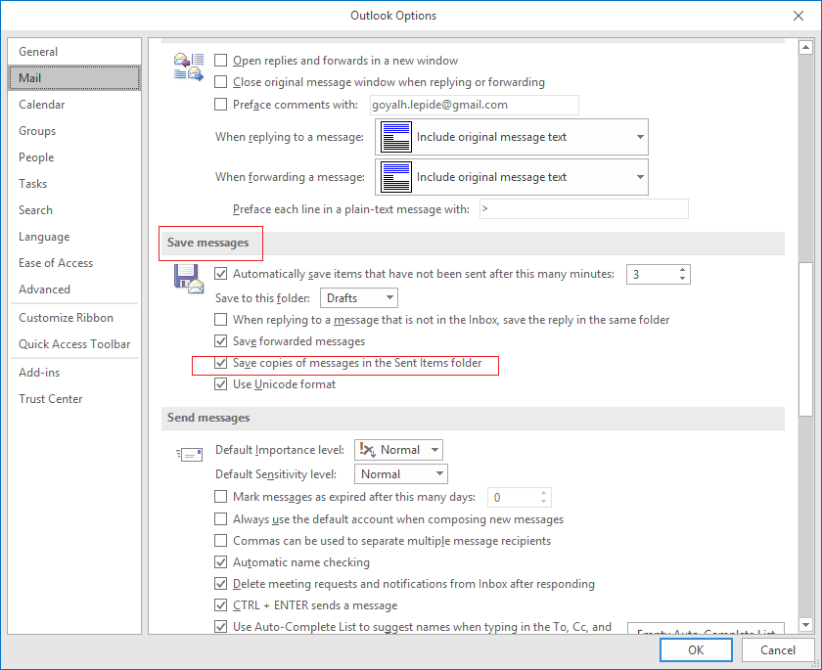
Task: Click the expire days value field
Action: pos(512,497)
